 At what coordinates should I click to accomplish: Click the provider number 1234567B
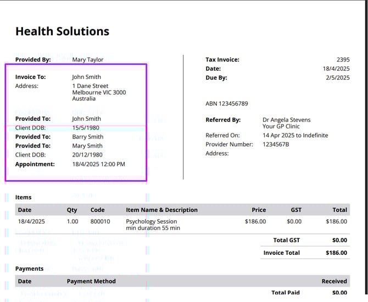(x=276, y=144)
